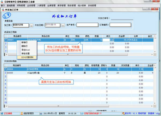The image size is (161, 116).
Task: Open the 采购管理 menu
Action: pos(21,6)
